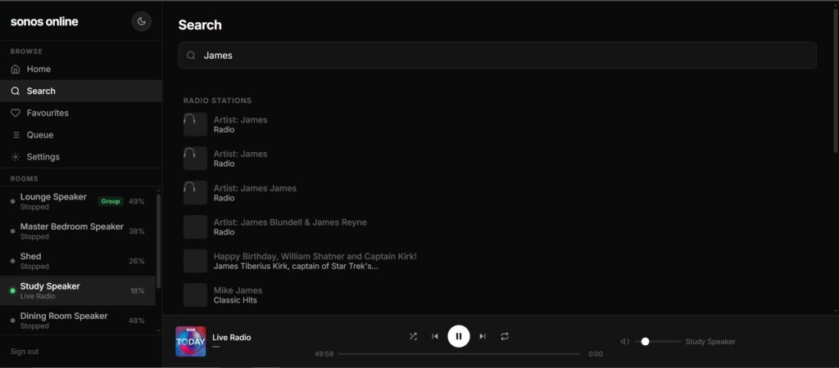Mute using the speaker volume icon
The image size is (839, 368).
click(x=624, y=341)
